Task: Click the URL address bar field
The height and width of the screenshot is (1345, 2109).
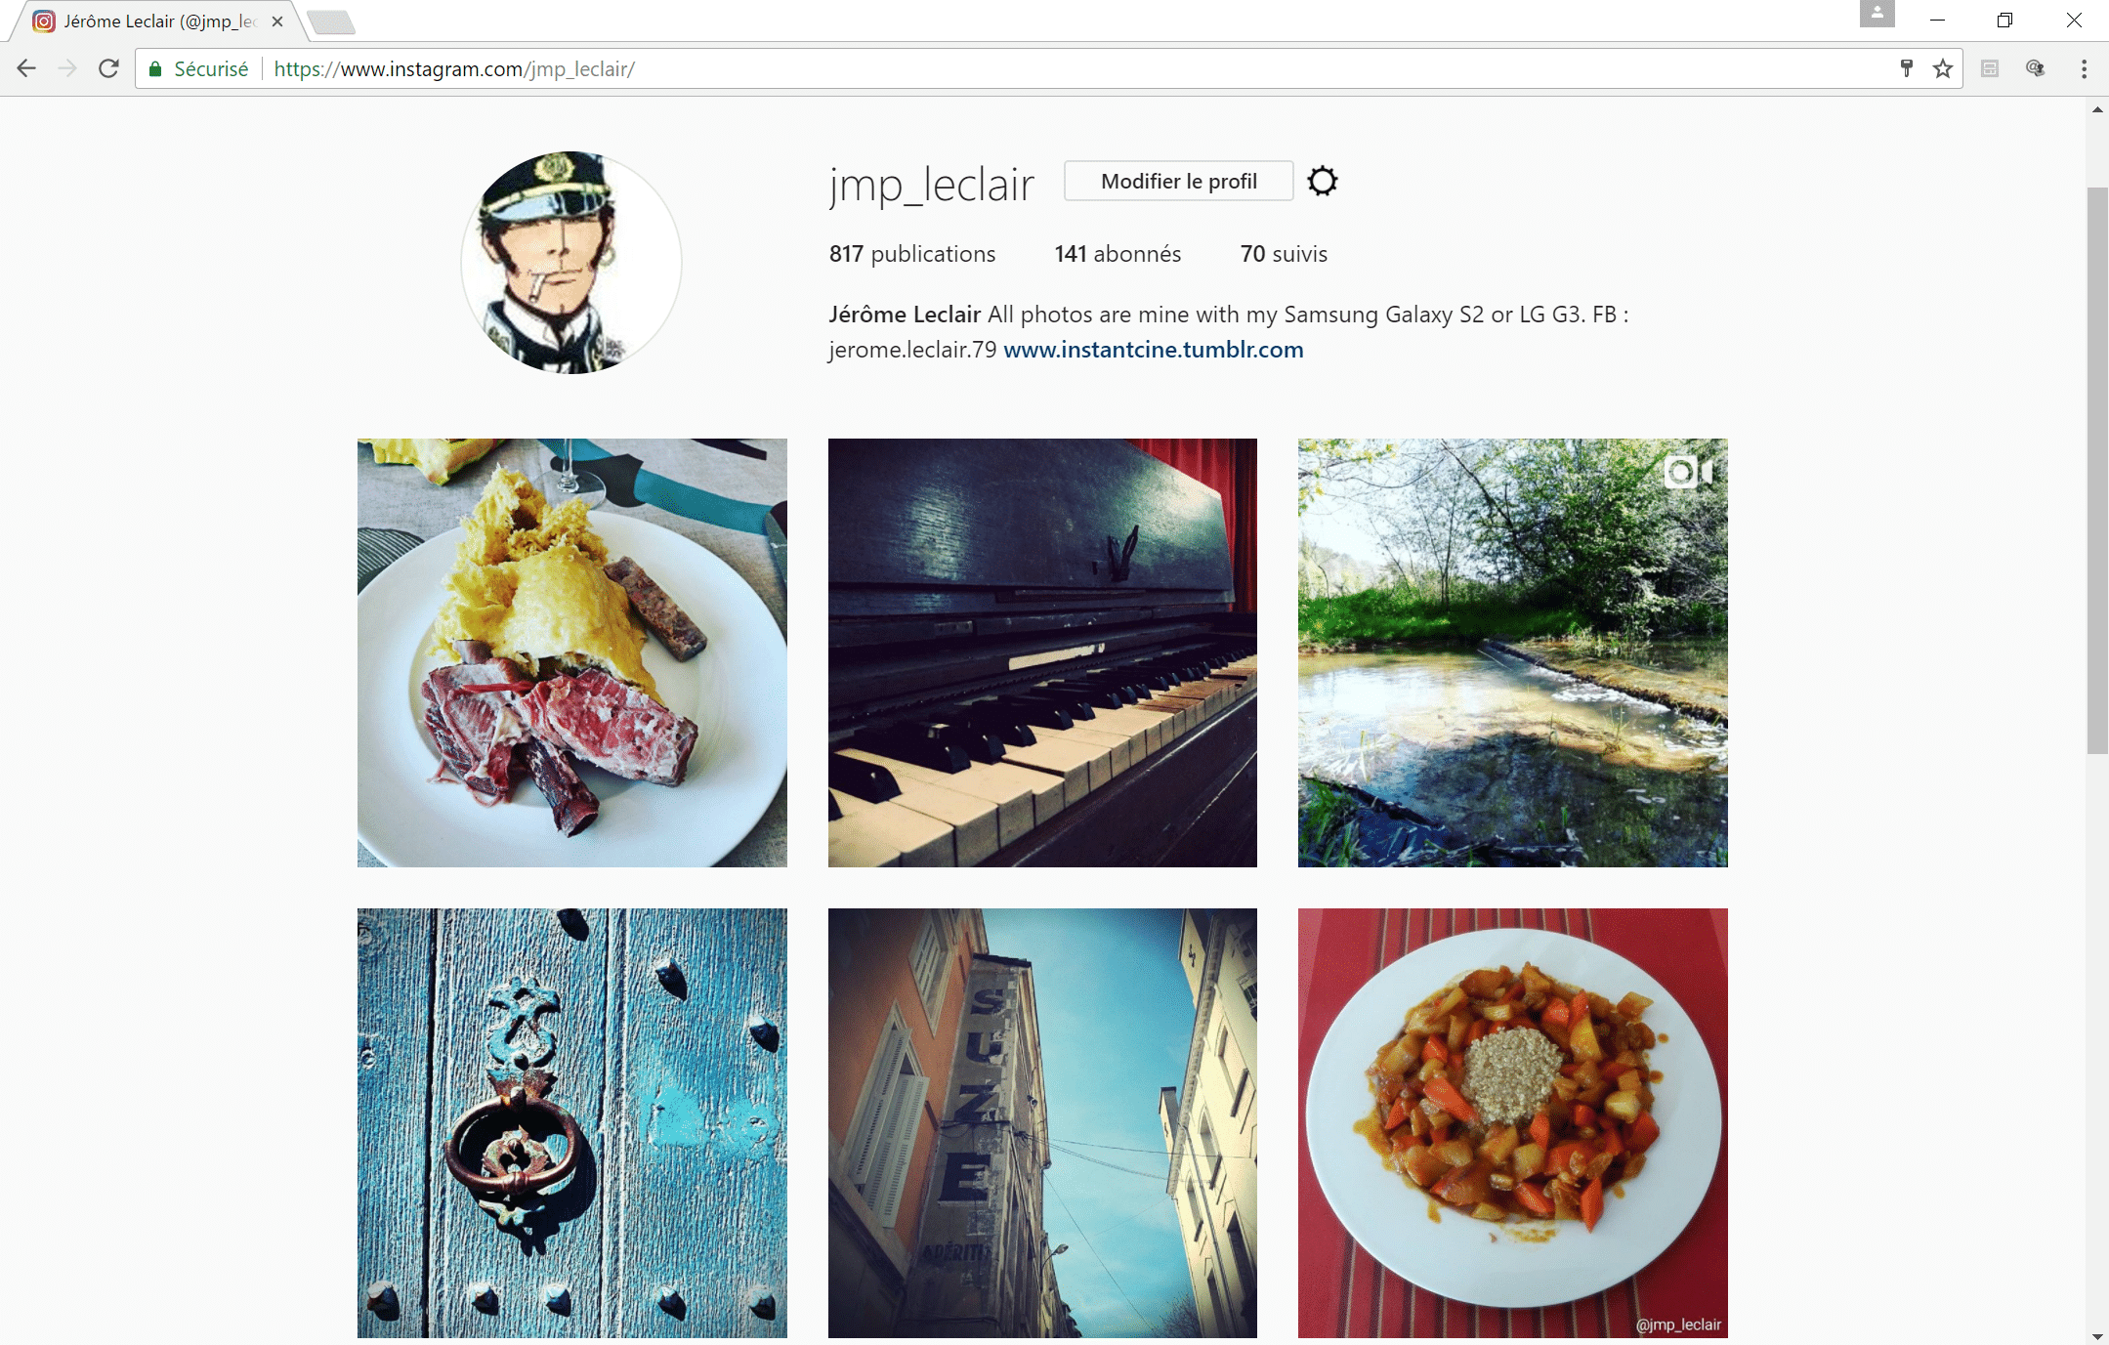Action: click(1075, 68)
